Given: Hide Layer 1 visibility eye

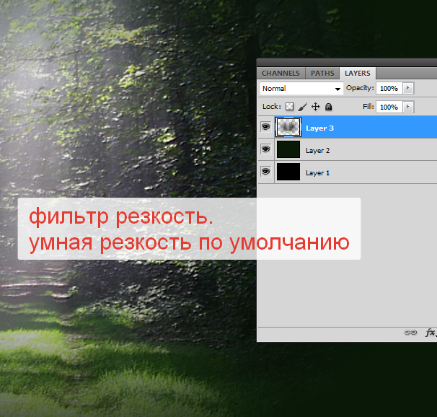Looking at the screenshot, I should click(265, 172).
